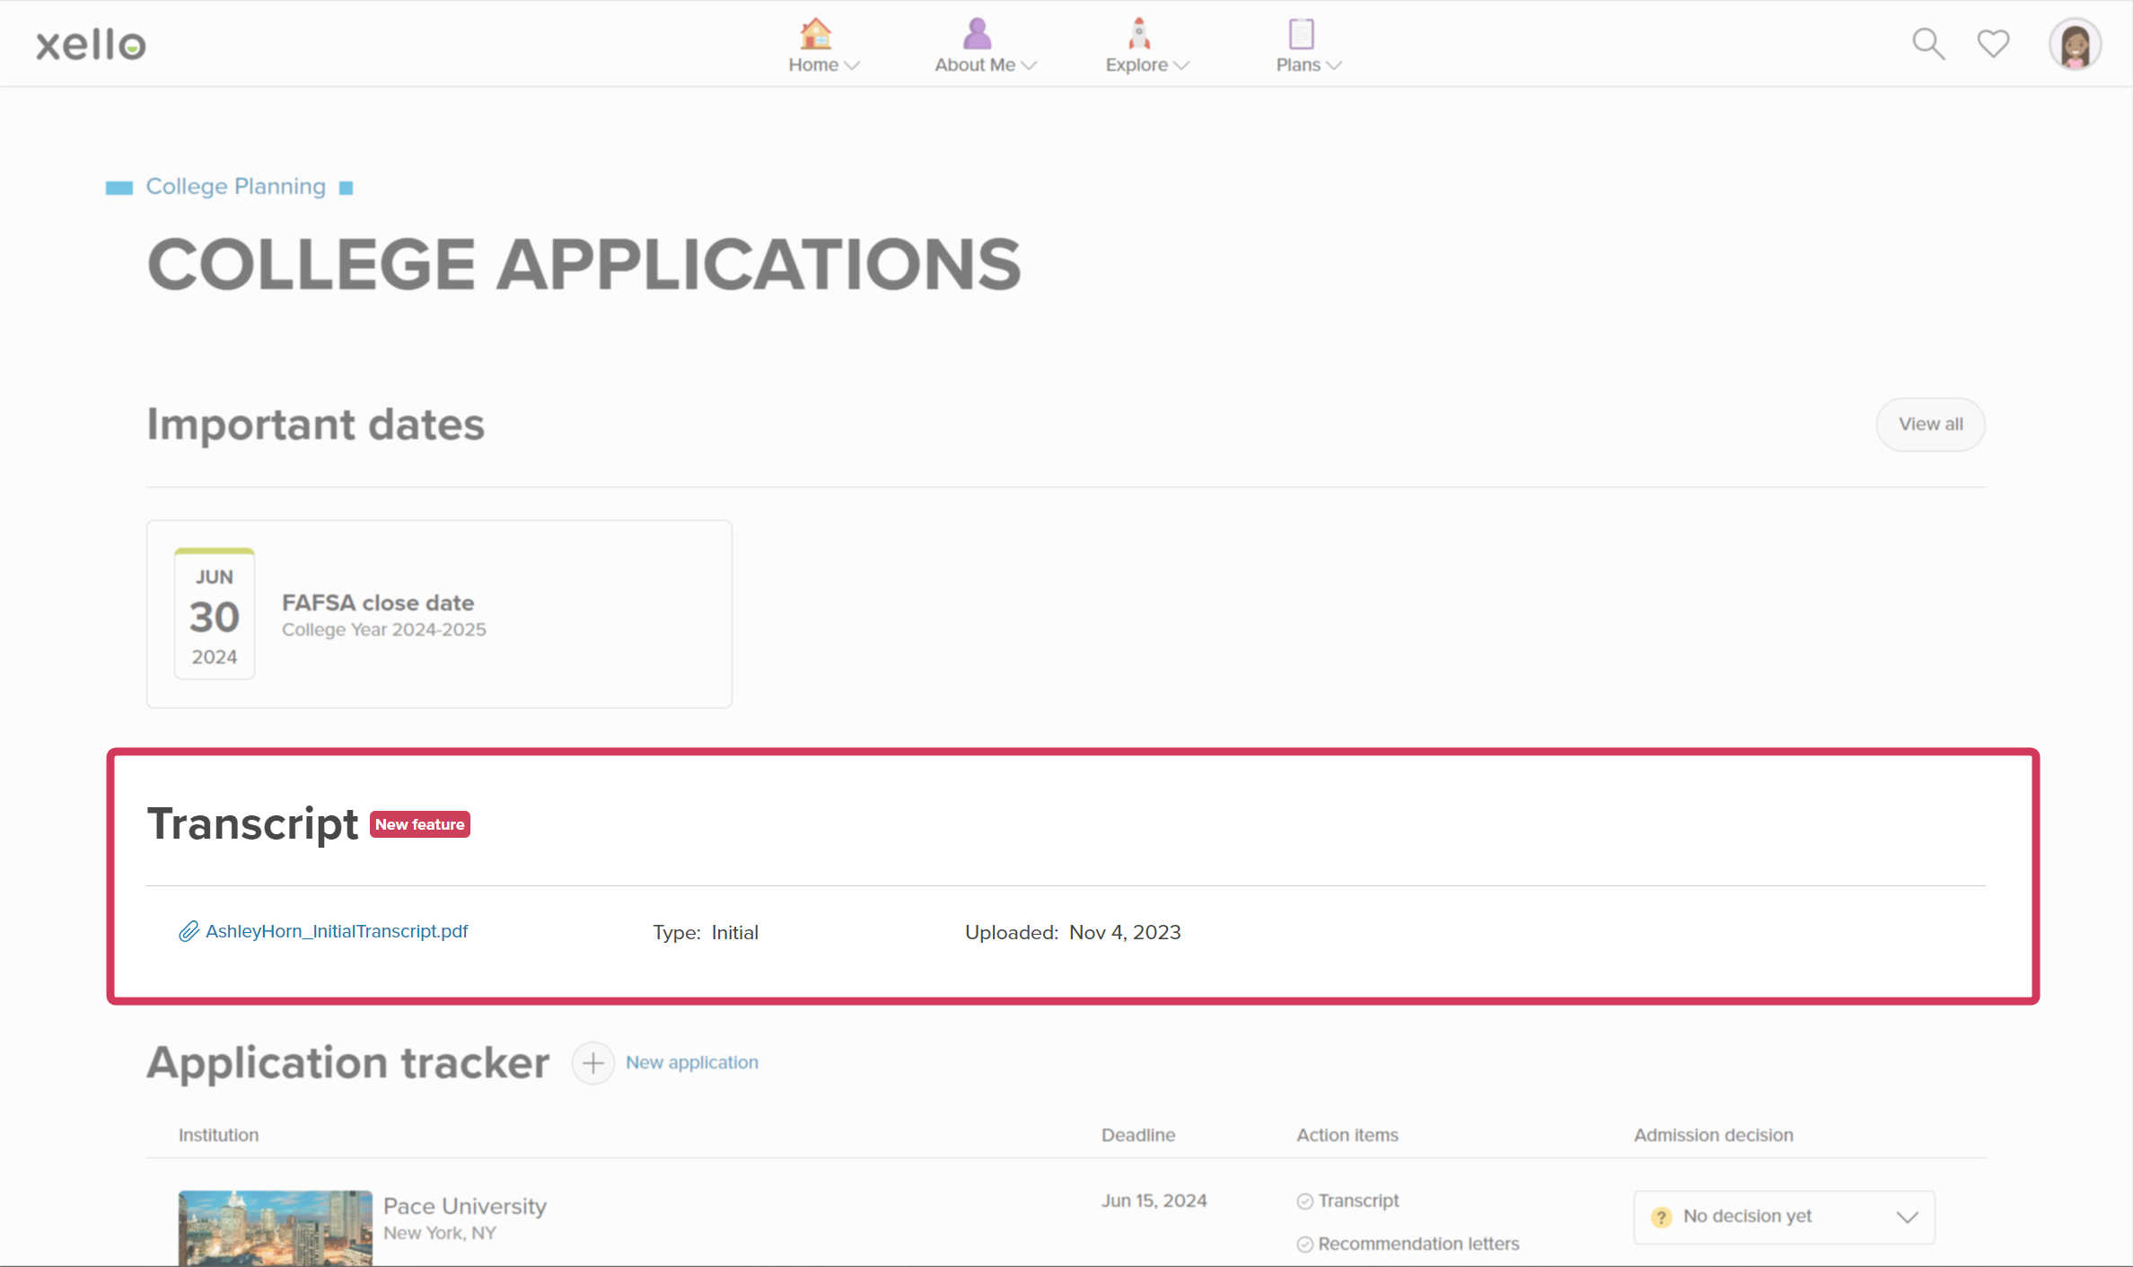This screenshot has height=1267, width=2133.
Task: Click the Home house icon
Action: (x=815, y=34)
